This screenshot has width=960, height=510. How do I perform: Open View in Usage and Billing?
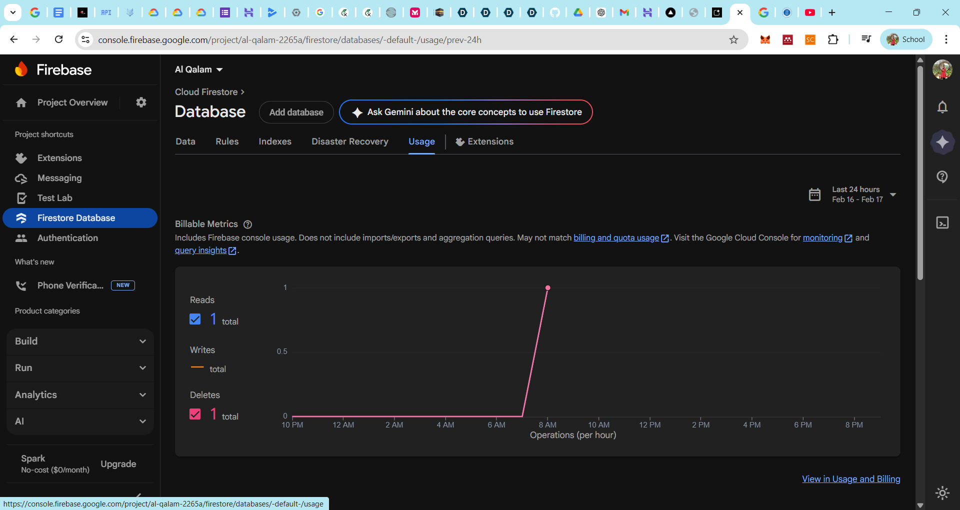[x=851, y=479]
